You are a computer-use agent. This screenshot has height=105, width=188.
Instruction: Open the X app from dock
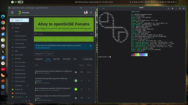click(x=3, y=52)
